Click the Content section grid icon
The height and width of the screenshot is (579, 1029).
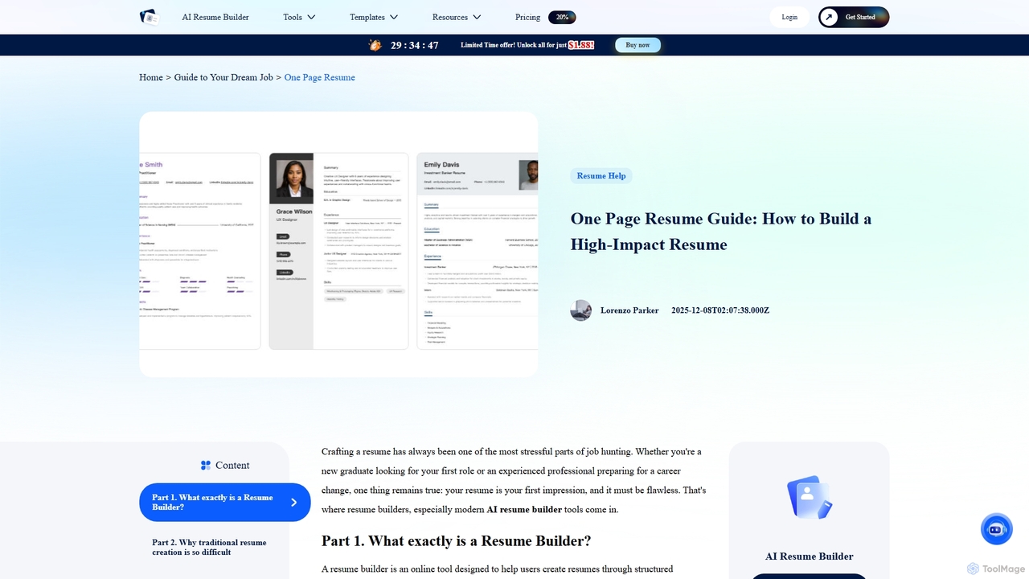(x=206, y=466)
